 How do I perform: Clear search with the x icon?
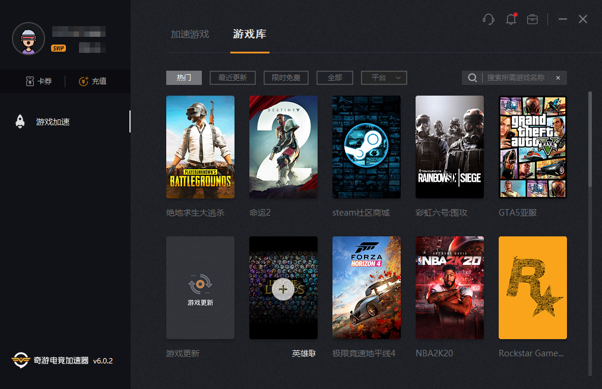click(x=558, y=78)
